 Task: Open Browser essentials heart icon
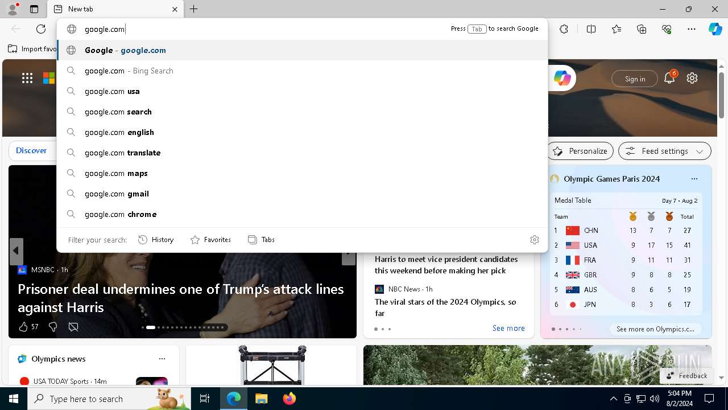pos(667,29)
